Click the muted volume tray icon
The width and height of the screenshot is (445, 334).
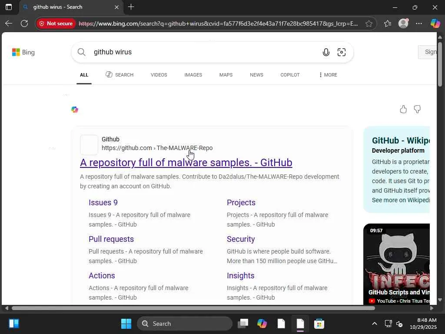[x=399, y=324]
